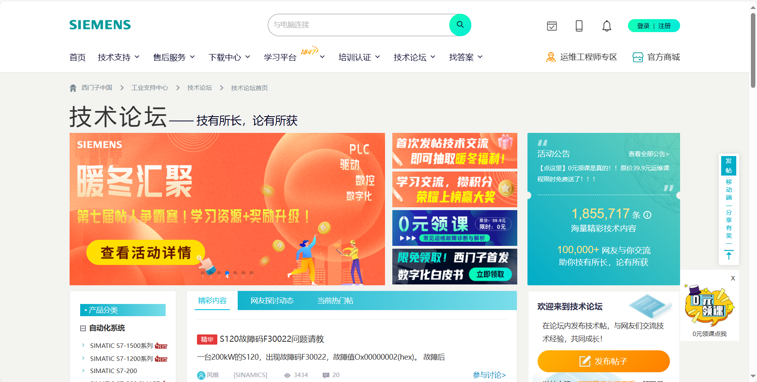Click the home icon in breadcrumb
The height and width of the screenshot is (382, 757).
click(73, 88)
